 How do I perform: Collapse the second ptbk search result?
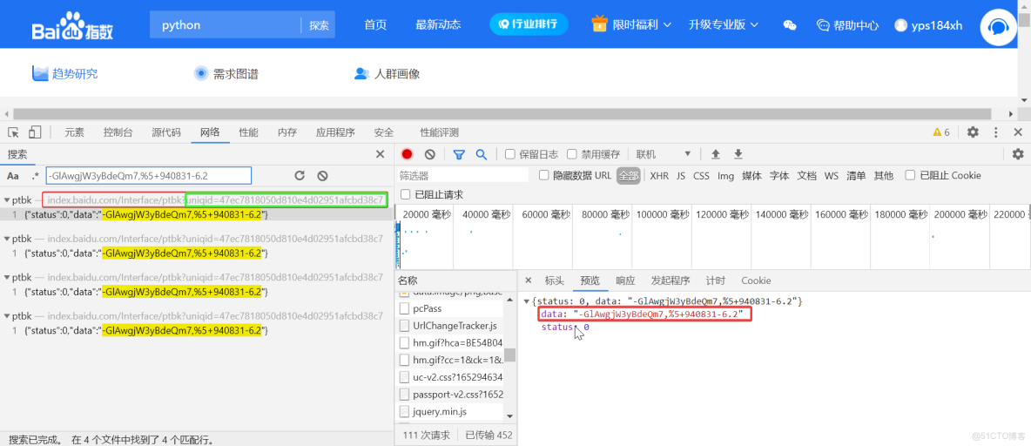[x=7, y=239]
